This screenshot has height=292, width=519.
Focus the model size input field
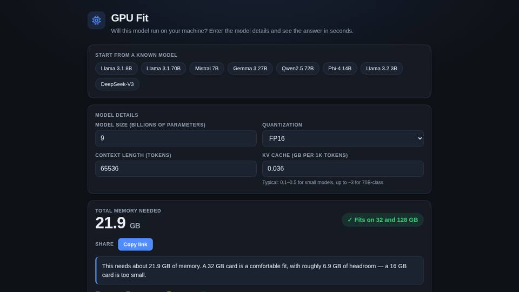[176, 138]
